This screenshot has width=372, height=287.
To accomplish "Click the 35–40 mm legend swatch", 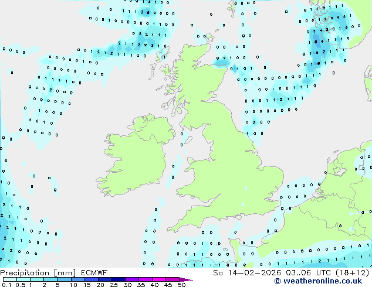I will tap(146, 279).
